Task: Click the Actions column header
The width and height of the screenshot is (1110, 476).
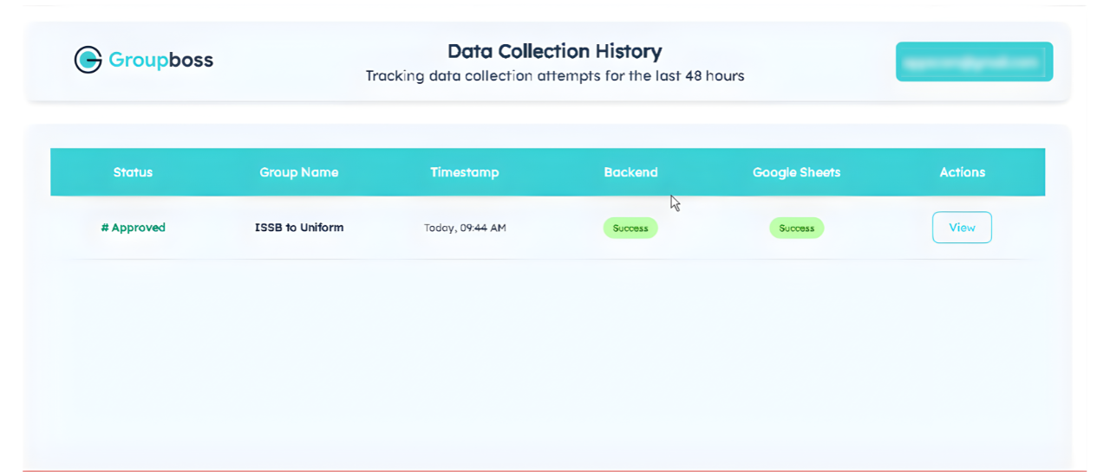Action: [962, 172]
